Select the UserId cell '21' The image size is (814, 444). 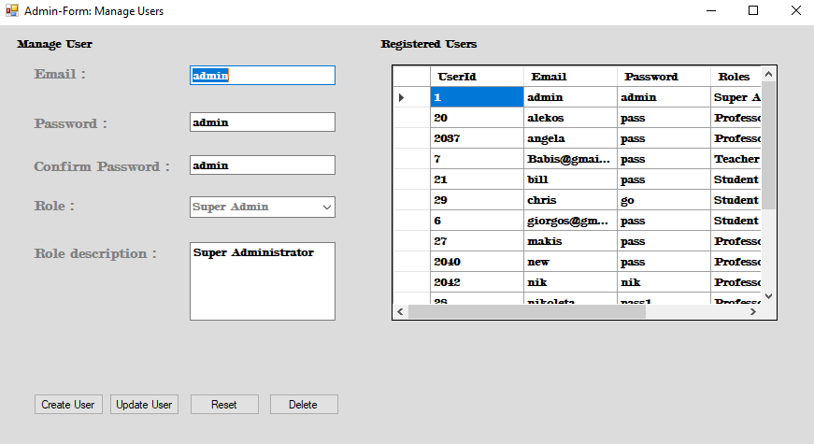click(x=477, y=179)
